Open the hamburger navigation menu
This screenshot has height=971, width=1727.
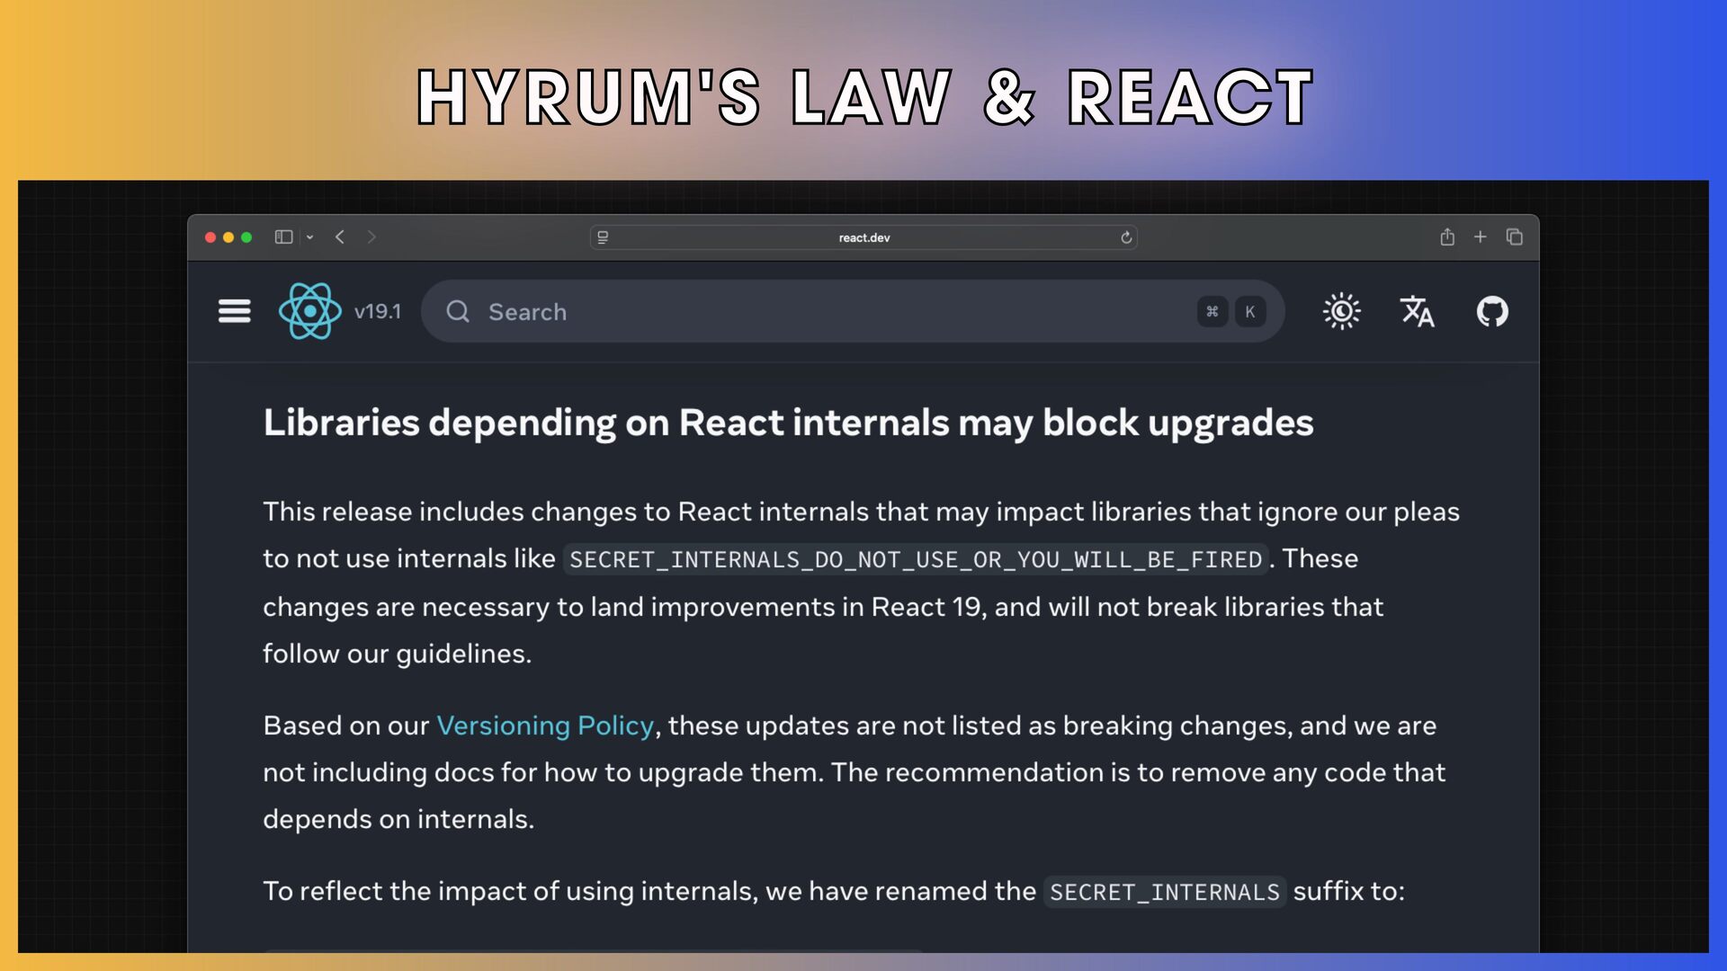(x=234, y=311)
